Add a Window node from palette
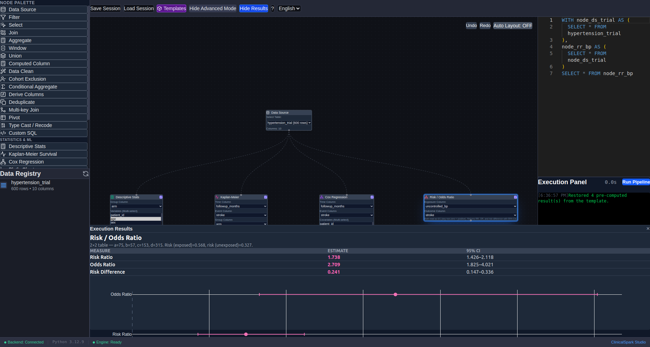The image size is (650, 347). point(44,48)
